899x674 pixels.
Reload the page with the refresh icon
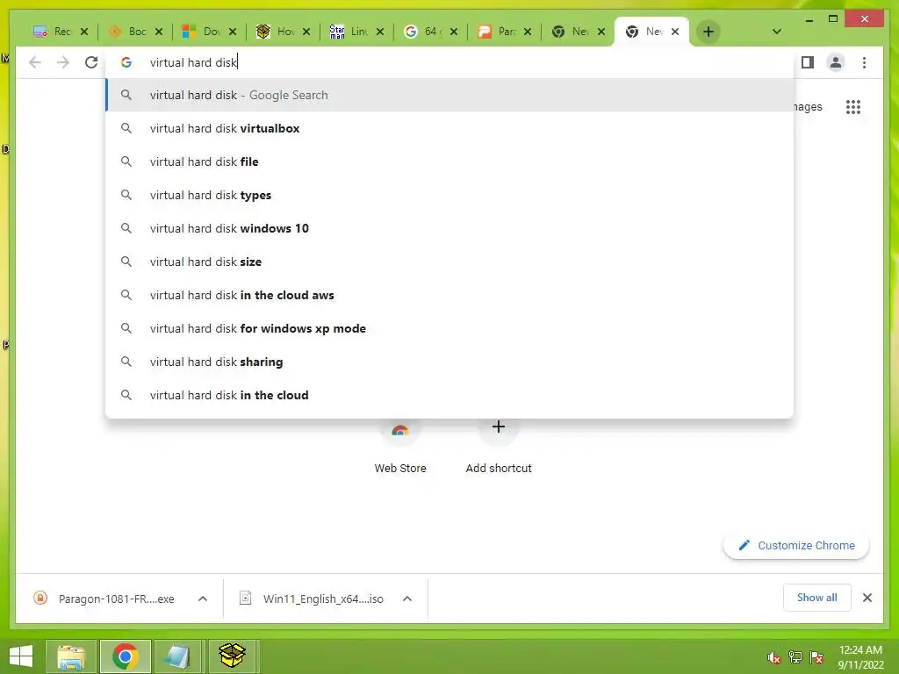pos(91,62)
